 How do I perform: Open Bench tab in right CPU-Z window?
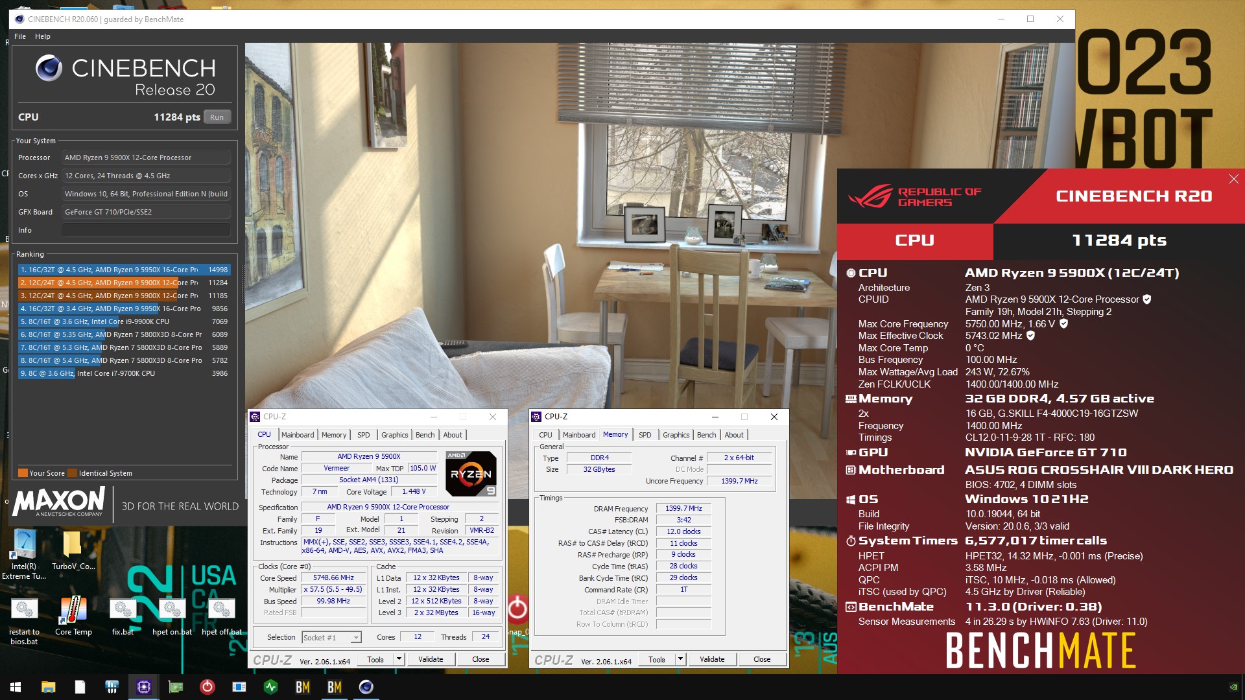pyautogui.click(x=707, y=435)
